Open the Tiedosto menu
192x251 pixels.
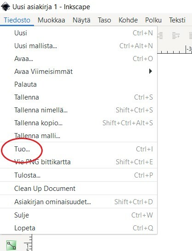point(17,20)
